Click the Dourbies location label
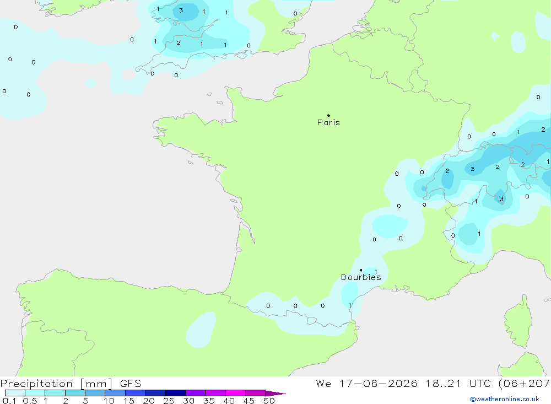Screen dimensions: 551x404 [361, 277]
